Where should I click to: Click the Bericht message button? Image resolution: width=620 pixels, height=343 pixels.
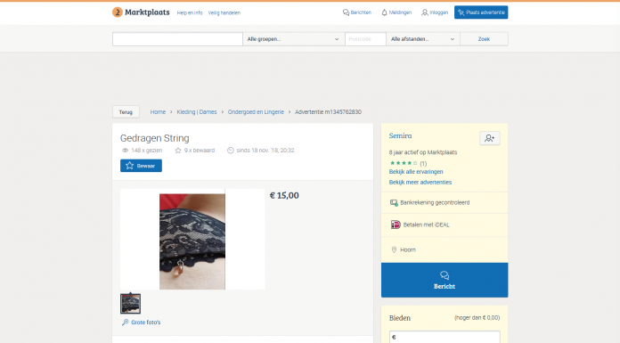pyautogui.click(x=445, y=280)
